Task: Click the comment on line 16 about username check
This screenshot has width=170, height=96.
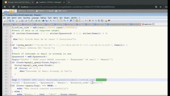Action: 42,54
